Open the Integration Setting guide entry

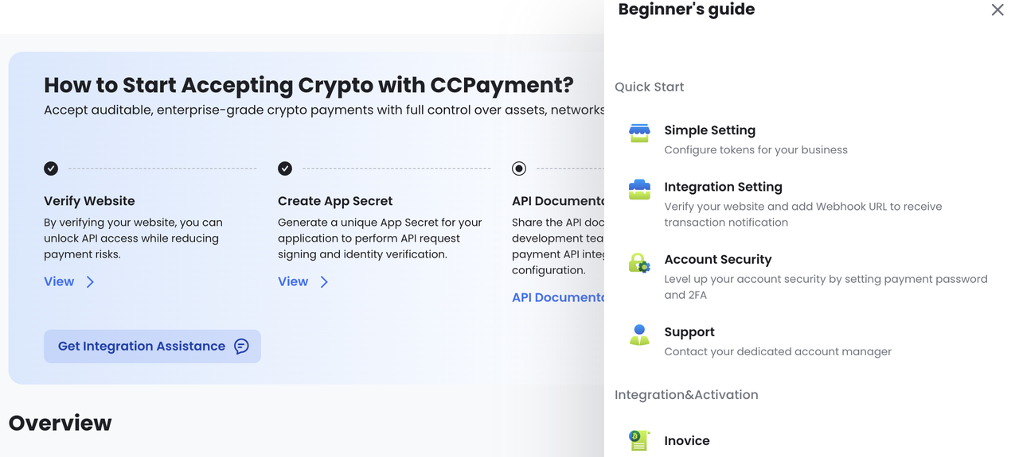point(723,187)
